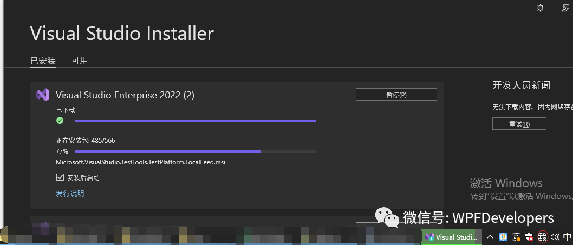Viewport: 573px width, 245px height.
Task: Click the 正在安装包: 485/566 status text
Action: [86, 140]
